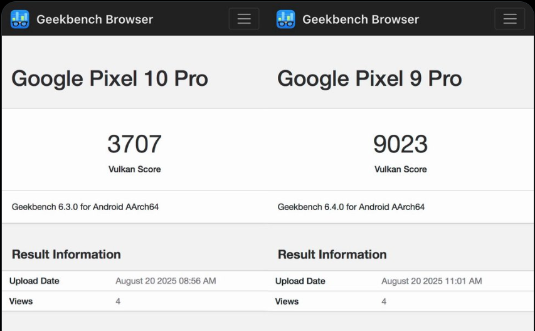
Task: Click the Vulkan Score label under 9023
Action: click(400, 169)
